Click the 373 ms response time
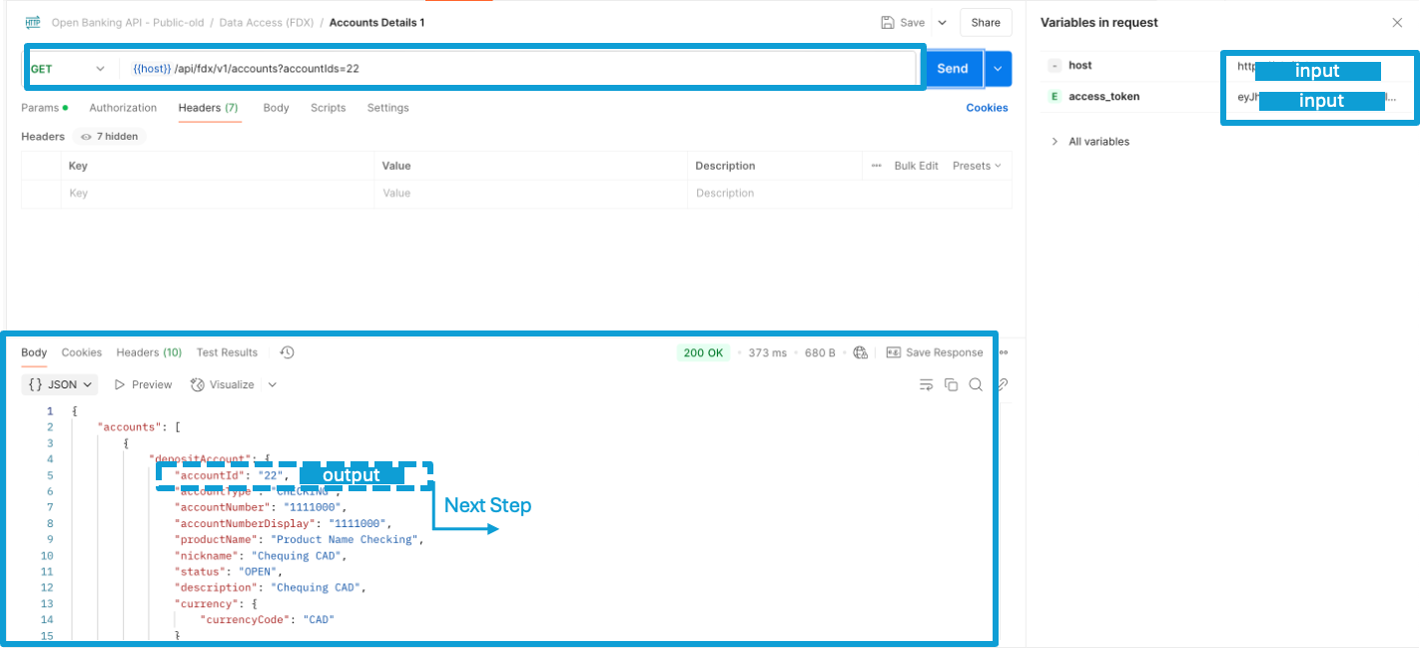 coord(767,352)
